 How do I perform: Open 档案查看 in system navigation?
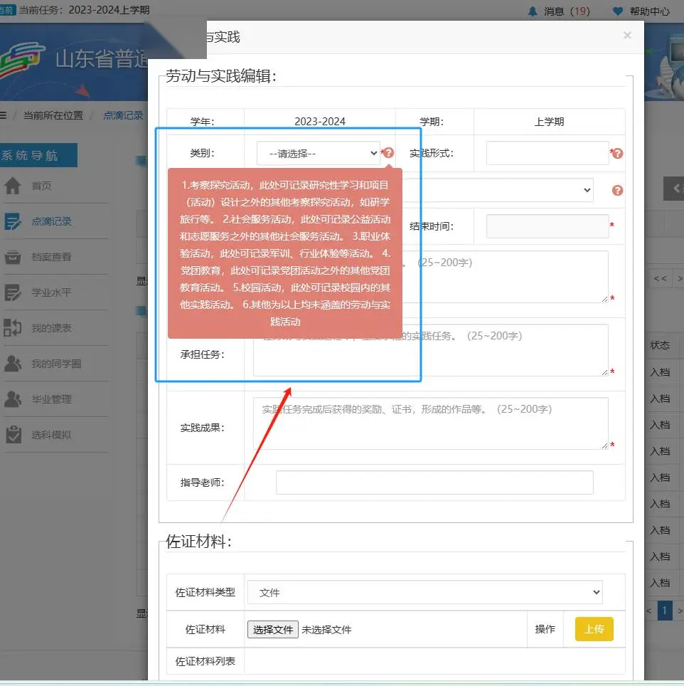pyautogui.click(x=52, y=258)
